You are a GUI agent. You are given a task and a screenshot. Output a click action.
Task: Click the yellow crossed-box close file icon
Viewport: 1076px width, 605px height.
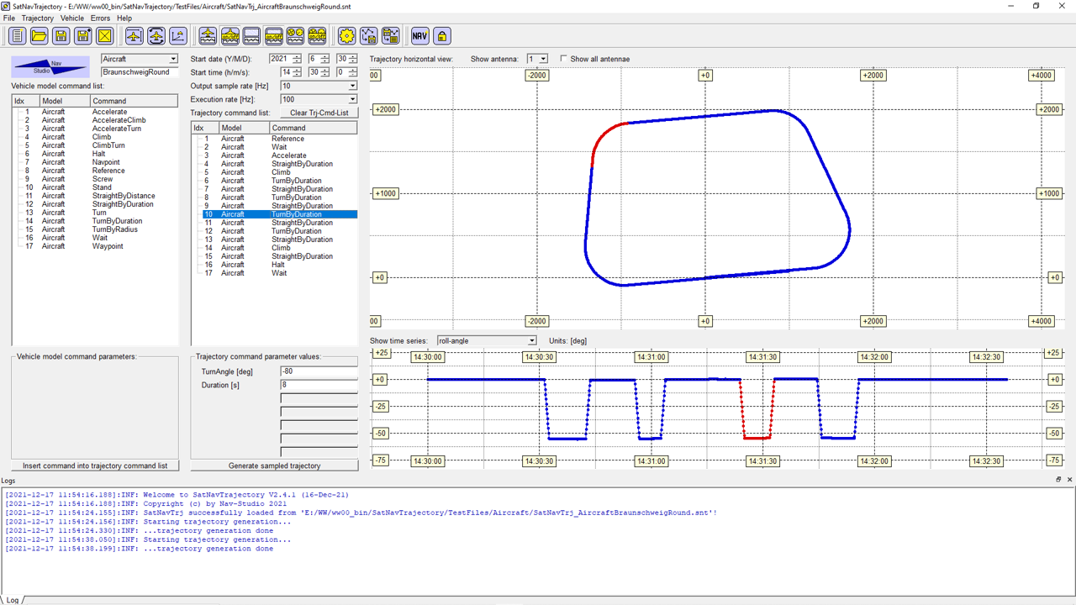[x=105, y=35]
